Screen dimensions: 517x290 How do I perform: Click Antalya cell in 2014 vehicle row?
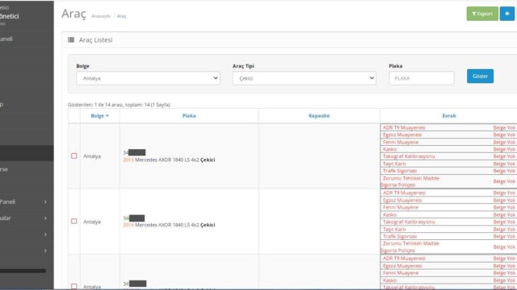coord(92,222)
